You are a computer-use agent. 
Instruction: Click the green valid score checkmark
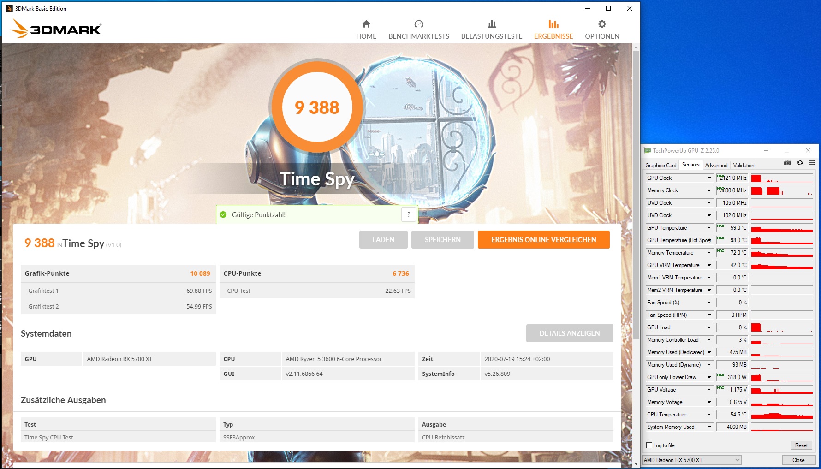(223, 214)
